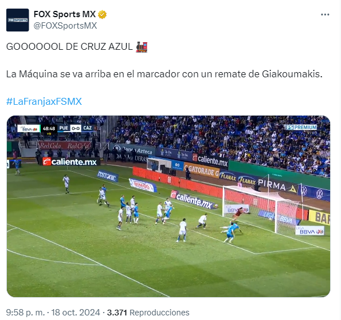
Task: Open the FOX Sports MX display name
Action: tap(65, 14)
